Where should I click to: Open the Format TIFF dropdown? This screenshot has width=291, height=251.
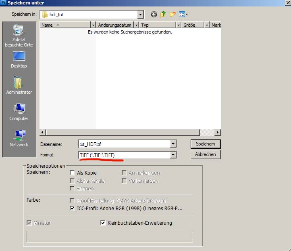173,155
